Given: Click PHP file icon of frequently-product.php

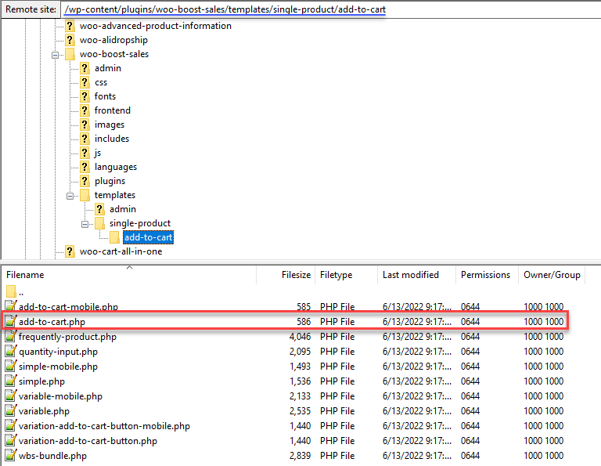Looking at the screenshot, I should (x=11, y=336).
